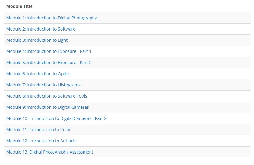This screenshot has width=254, height=165.
Task: Click the Module Title column header
Action: click(x=19, y=6)
